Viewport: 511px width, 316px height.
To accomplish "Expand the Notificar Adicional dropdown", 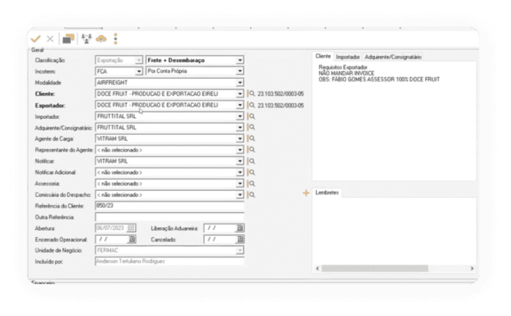I will point(240,173).
